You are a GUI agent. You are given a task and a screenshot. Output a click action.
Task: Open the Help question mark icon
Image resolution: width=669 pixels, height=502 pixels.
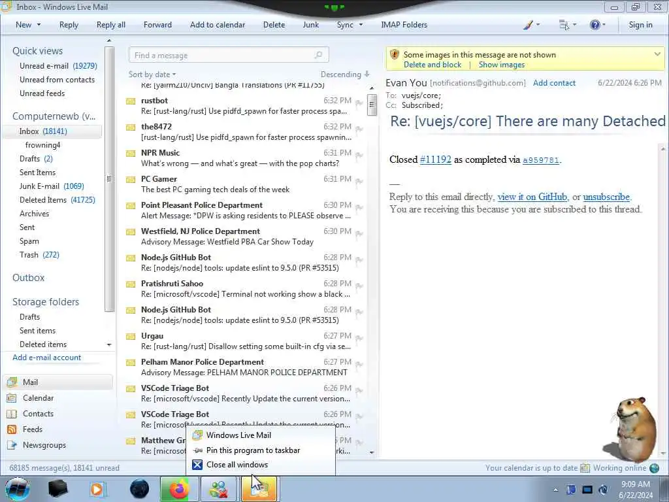click(595, 25)
